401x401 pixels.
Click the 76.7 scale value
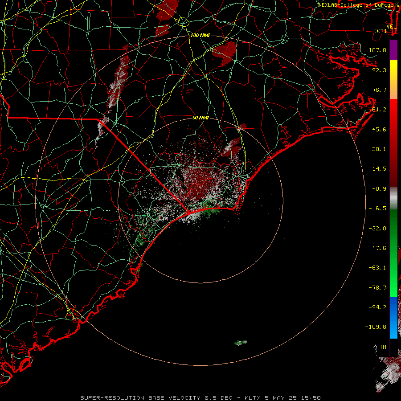tap(379, 90)
